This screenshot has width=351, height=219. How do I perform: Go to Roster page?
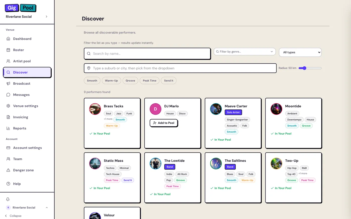(x=27, y=50)
